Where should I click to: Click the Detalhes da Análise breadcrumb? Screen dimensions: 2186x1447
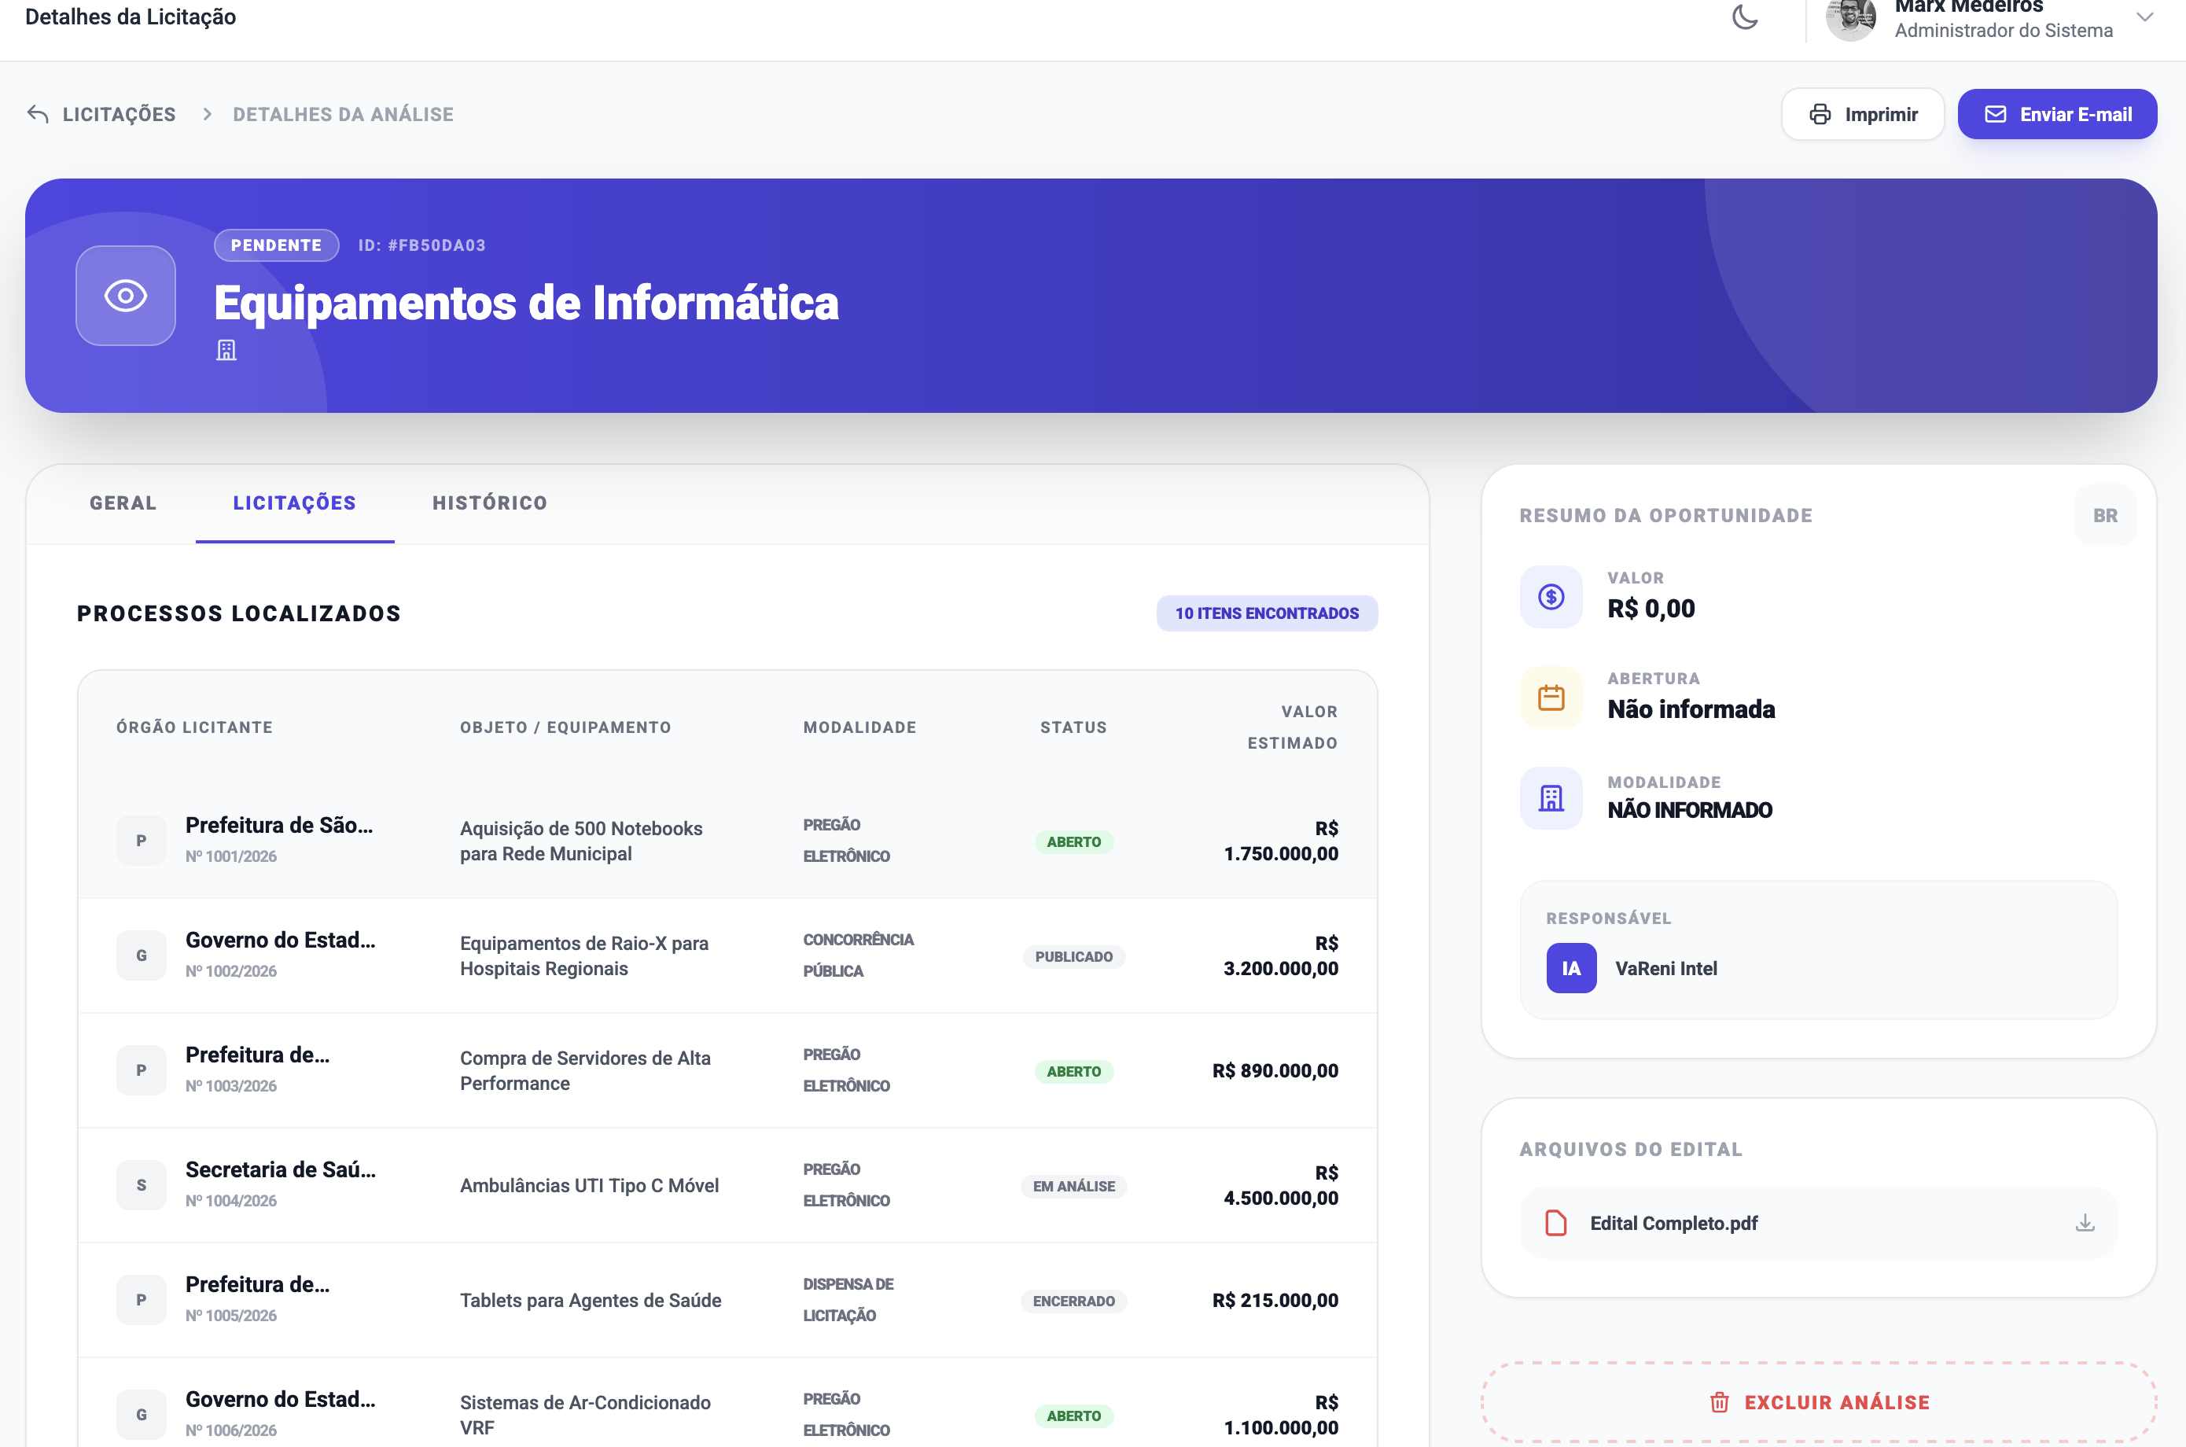[344, 115]
